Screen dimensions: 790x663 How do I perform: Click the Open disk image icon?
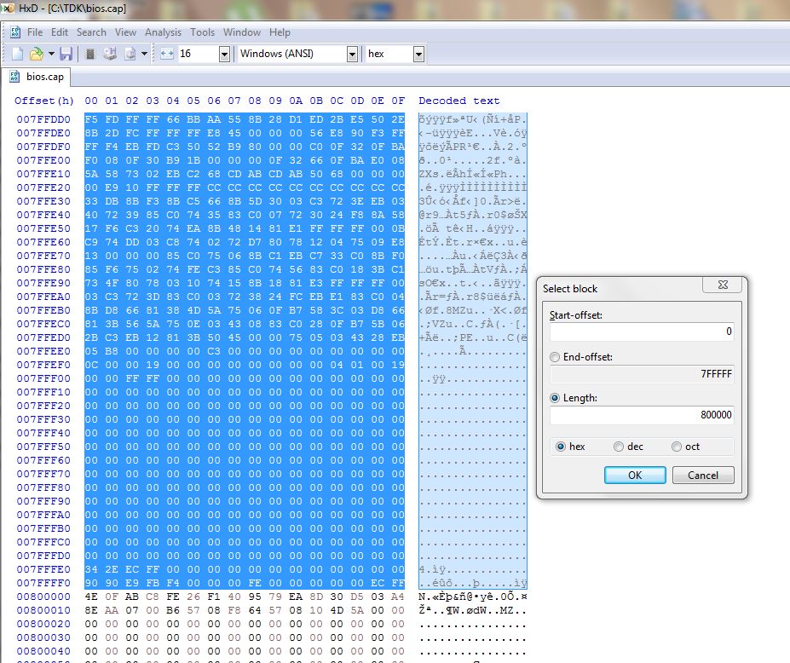(130, 54)
